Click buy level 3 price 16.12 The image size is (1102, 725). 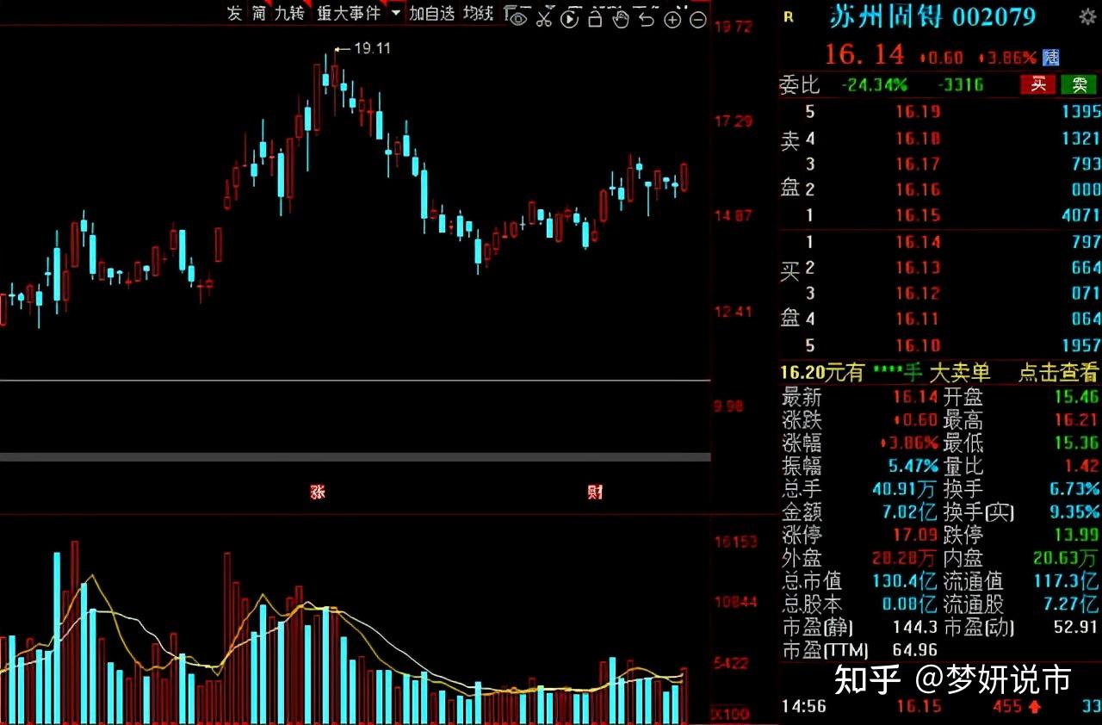918,294
